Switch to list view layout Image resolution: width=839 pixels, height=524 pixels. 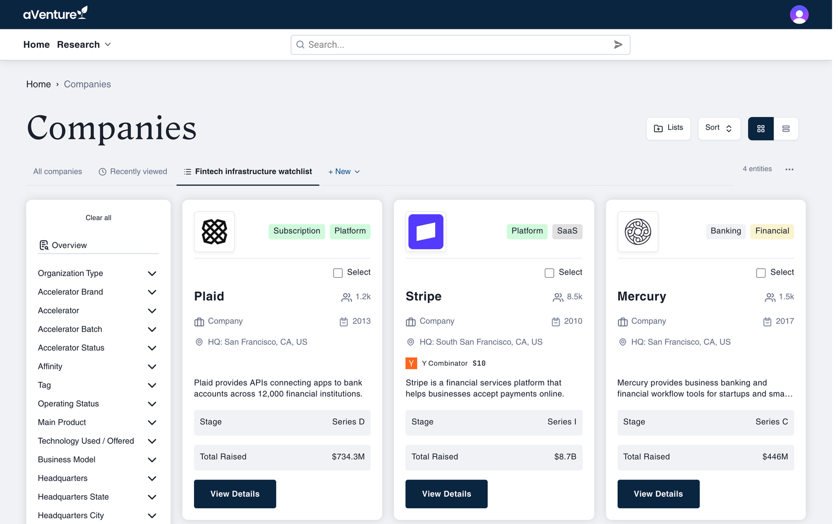(786, 128)
